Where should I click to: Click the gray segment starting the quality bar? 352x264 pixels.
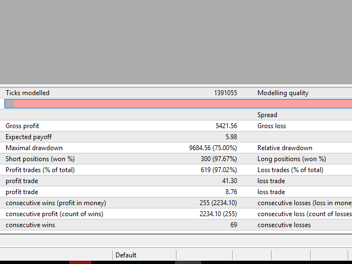(x=9, y=103)
